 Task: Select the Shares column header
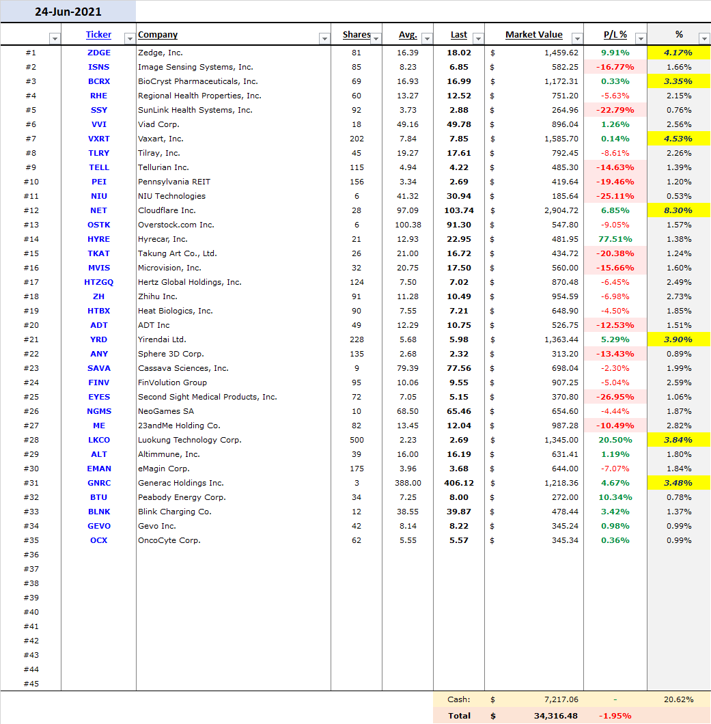coord(357,35)
